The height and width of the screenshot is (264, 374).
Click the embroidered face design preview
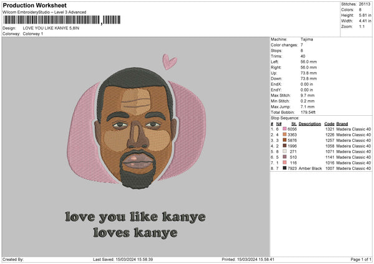tap(137, 129)
